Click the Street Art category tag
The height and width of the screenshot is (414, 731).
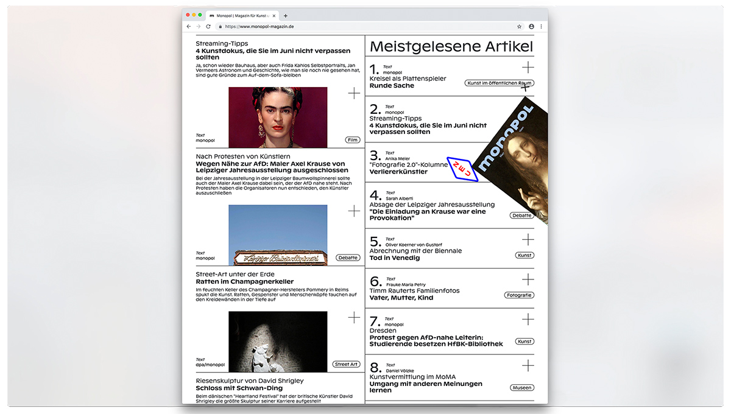pos(346,364)
